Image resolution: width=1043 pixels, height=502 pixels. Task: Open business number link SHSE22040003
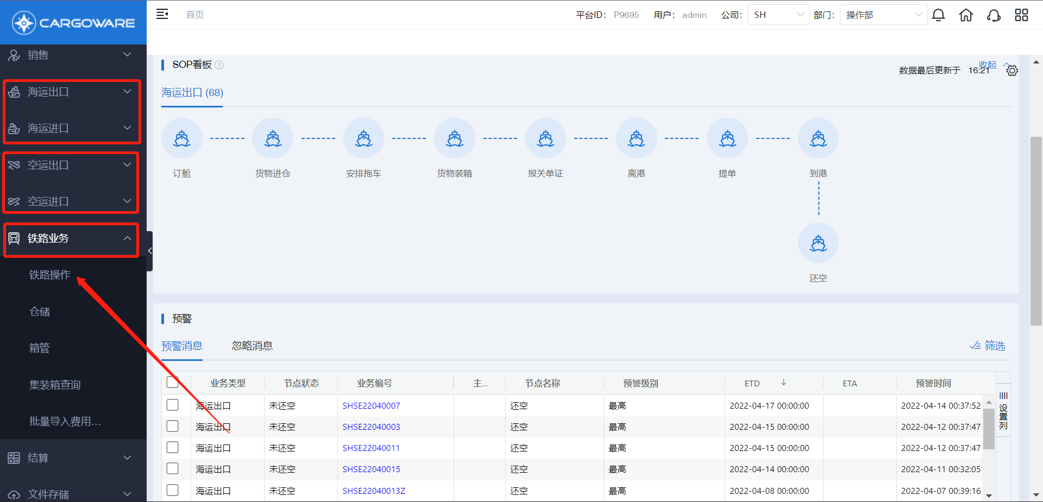(x=371, y=427)
